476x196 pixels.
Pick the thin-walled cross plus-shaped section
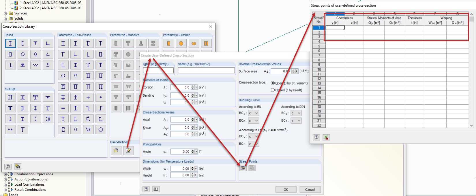pos(88,97)
